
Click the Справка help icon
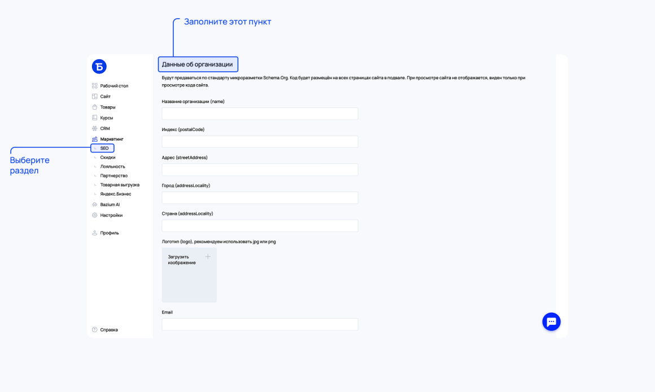tap(95, 330)
